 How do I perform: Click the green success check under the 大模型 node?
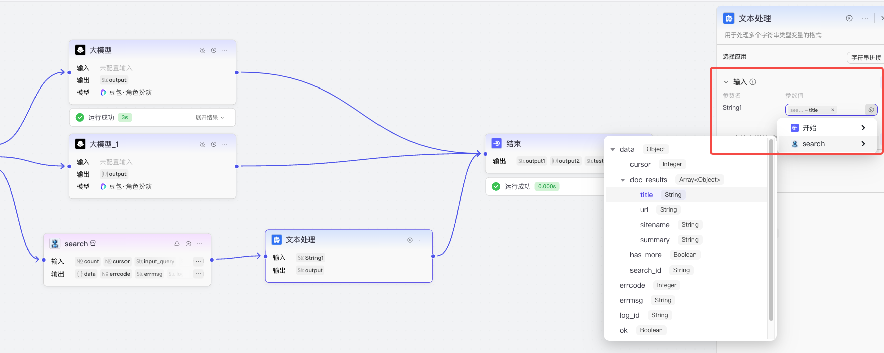click(x=80, y=117)
